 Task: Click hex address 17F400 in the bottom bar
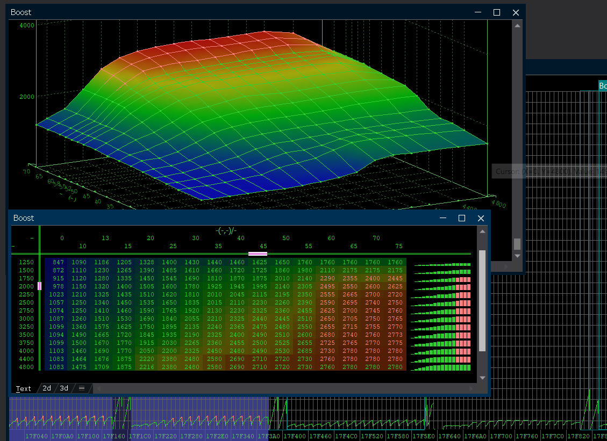click(x=294, y=436)
